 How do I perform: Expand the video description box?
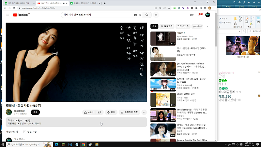pyautogui.click(x=76, y=122)
